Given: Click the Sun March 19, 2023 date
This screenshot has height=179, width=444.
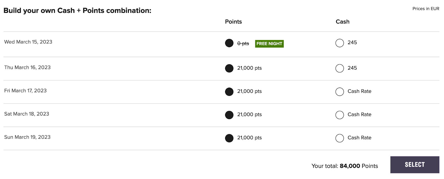Looking at the screenshot, I should (x=27, y=137).
